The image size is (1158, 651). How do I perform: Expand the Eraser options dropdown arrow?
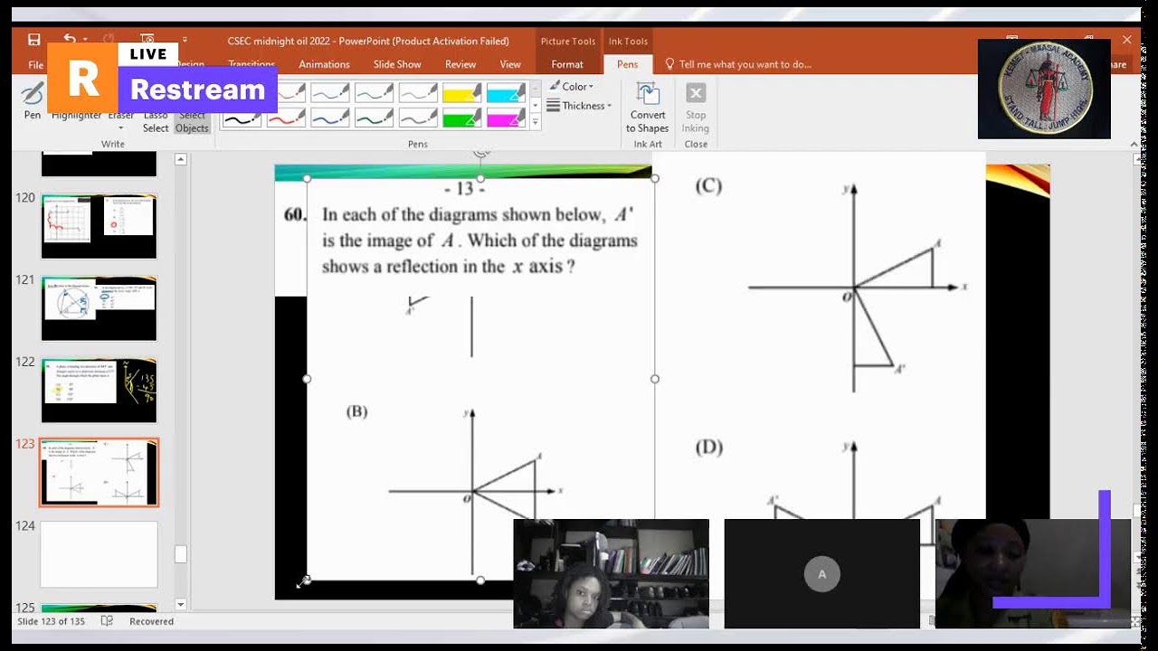coord(120,127)
